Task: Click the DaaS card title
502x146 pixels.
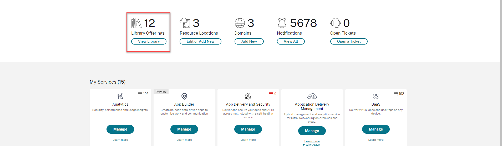Action: [x=376, y=104]
